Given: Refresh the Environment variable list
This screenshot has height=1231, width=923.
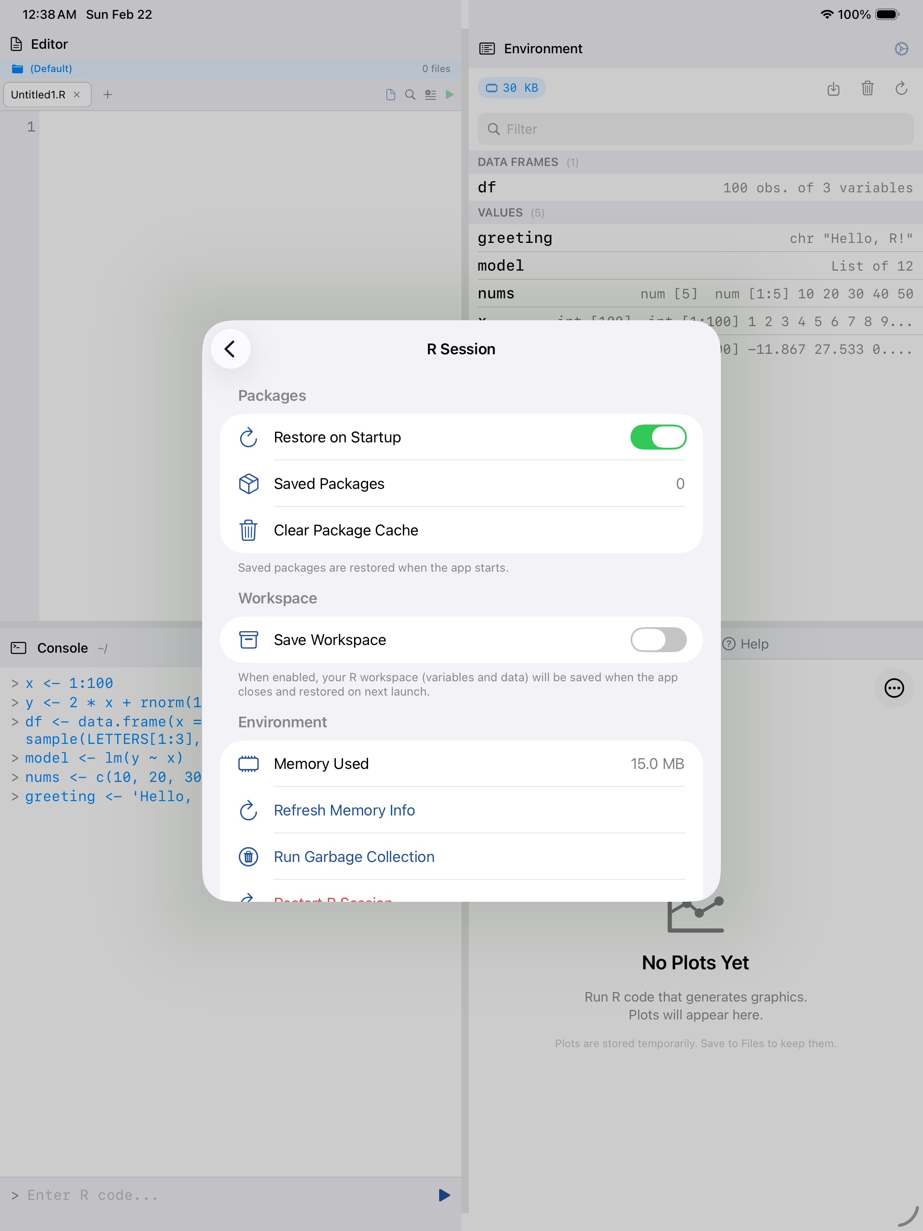Looking at the screenshot, I should tap(901, 89).
